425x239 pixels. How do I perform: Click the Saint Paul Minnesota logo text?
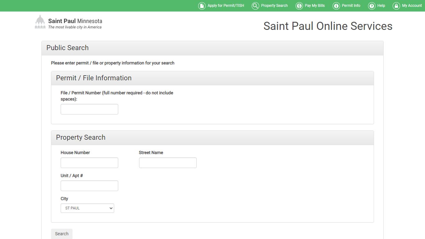(x=75, y=21)
